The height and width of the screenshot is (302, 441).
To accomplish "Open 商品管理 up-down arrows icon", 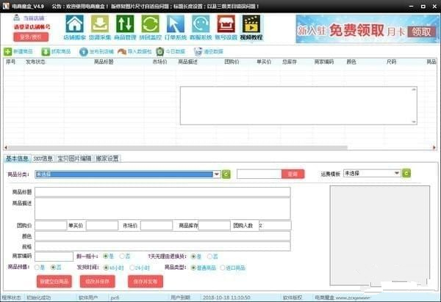I will (x=125, y=24).
